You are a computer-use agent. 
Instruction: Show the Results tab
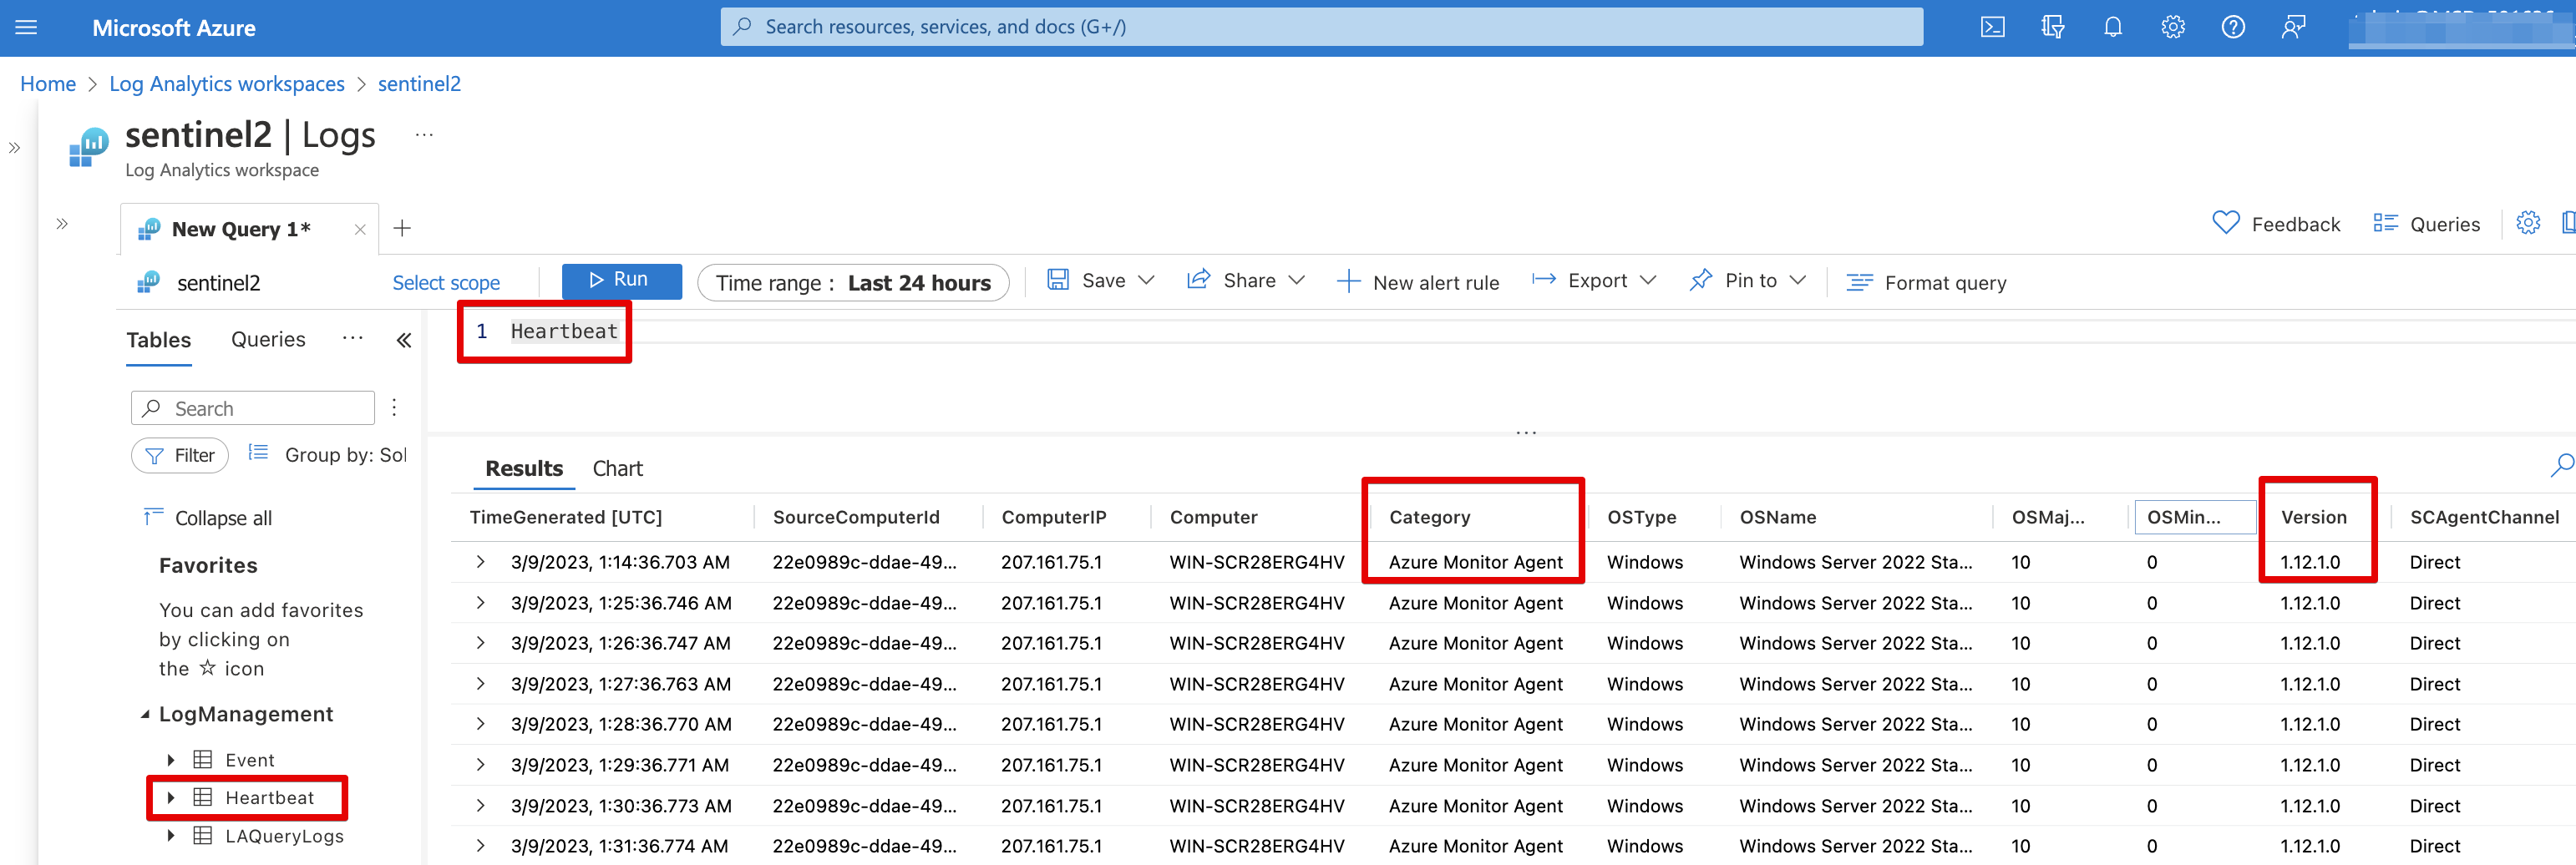pyautogui.click(x=524, y=468)
